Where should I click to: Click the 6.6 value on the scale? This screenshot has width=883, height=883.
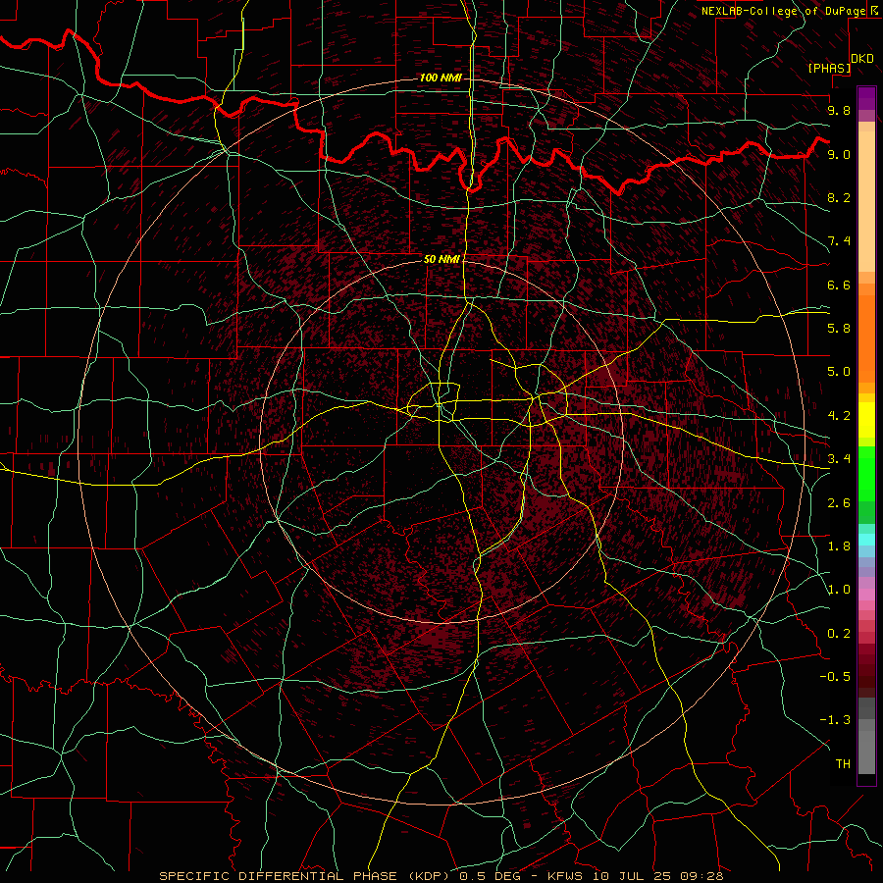pyautogui.click(x=839, y=285)
